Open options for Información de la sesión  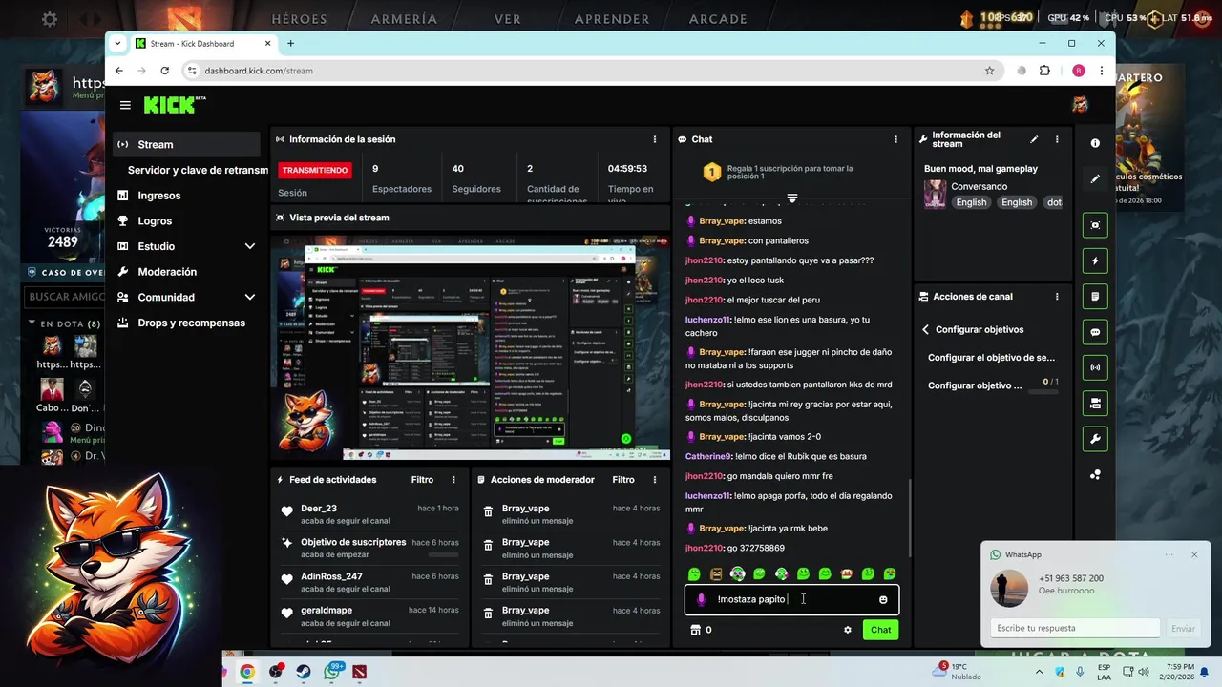coord(654,139)
